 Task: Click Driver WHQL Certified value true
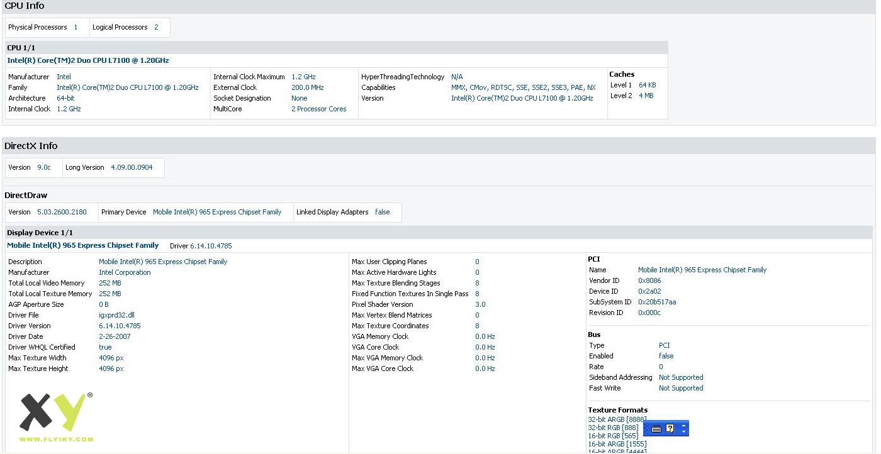[x=105, y=347]
